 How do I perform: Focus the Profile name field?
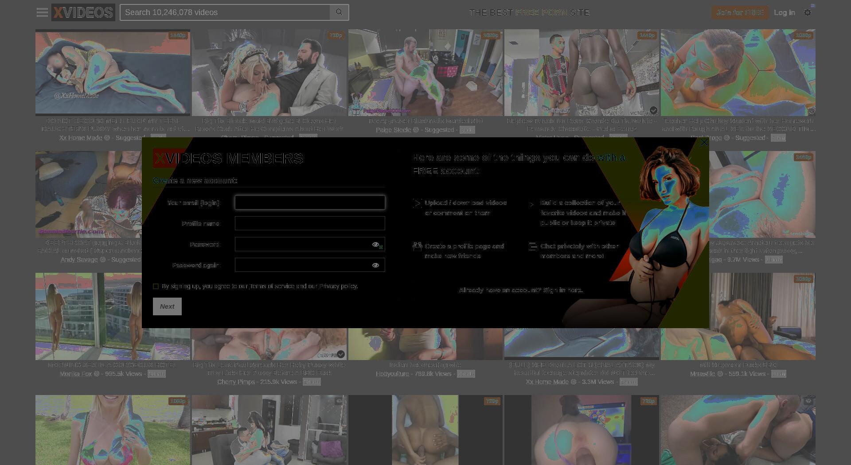pos(310,223)
